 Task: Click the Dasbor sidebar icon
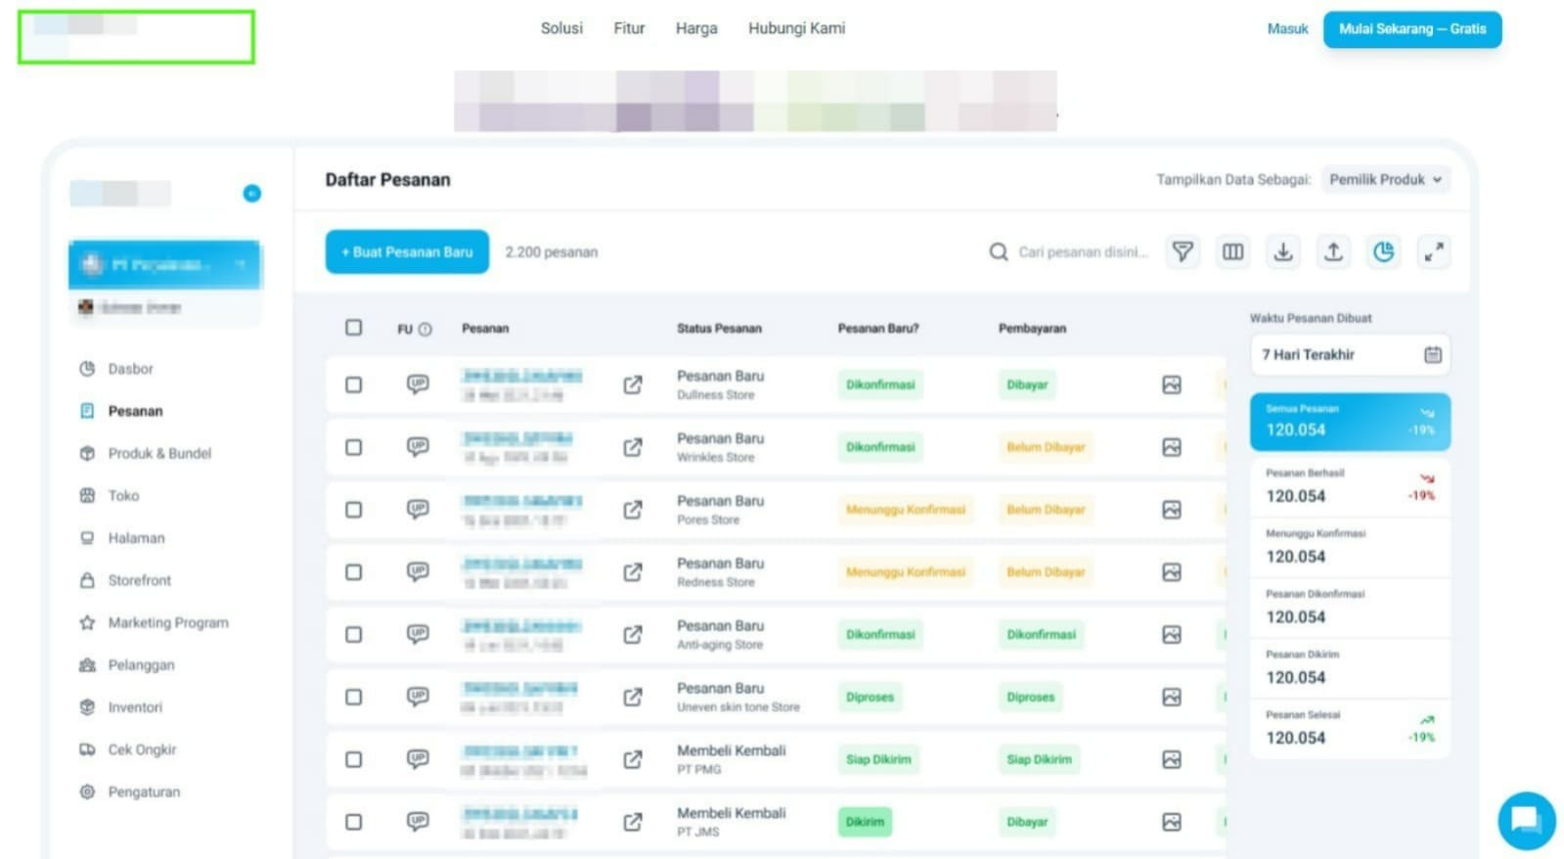[x=87, y=369]
